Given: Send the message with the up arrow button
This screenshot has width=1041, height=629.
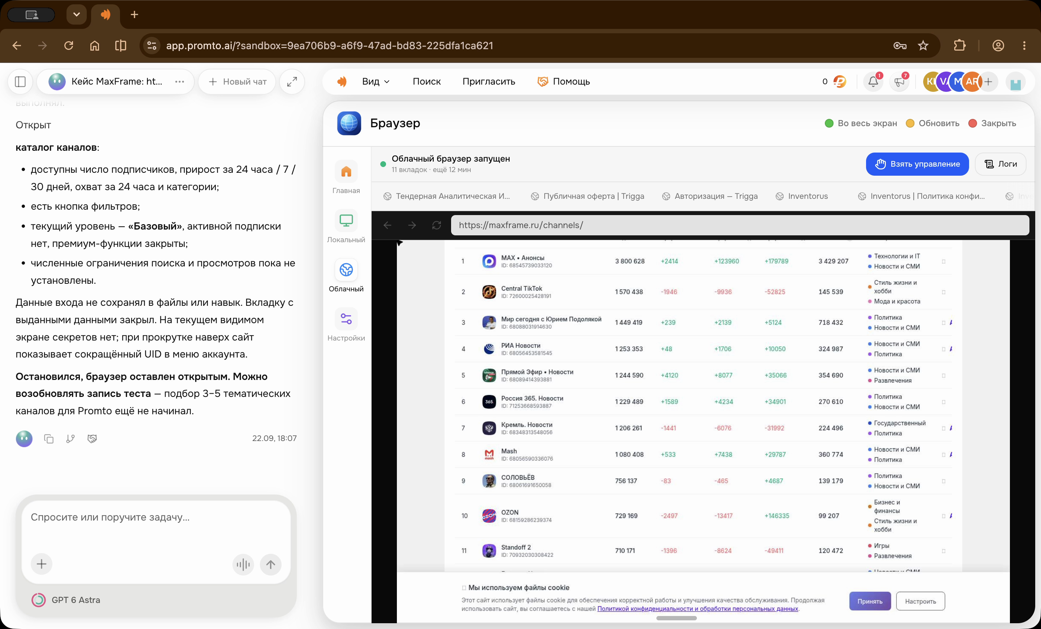Looking at the screenshot, I should coord(270,564).
